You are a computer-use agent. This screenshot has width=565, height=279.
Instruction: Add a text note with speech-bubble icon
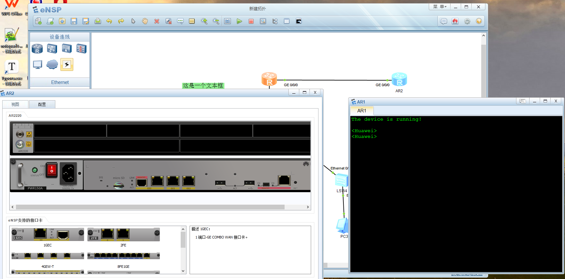pos(180,21)
